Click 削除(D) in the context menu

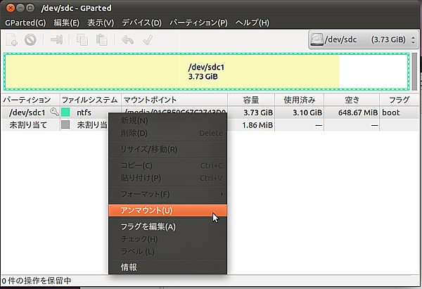tap(167, 133)
